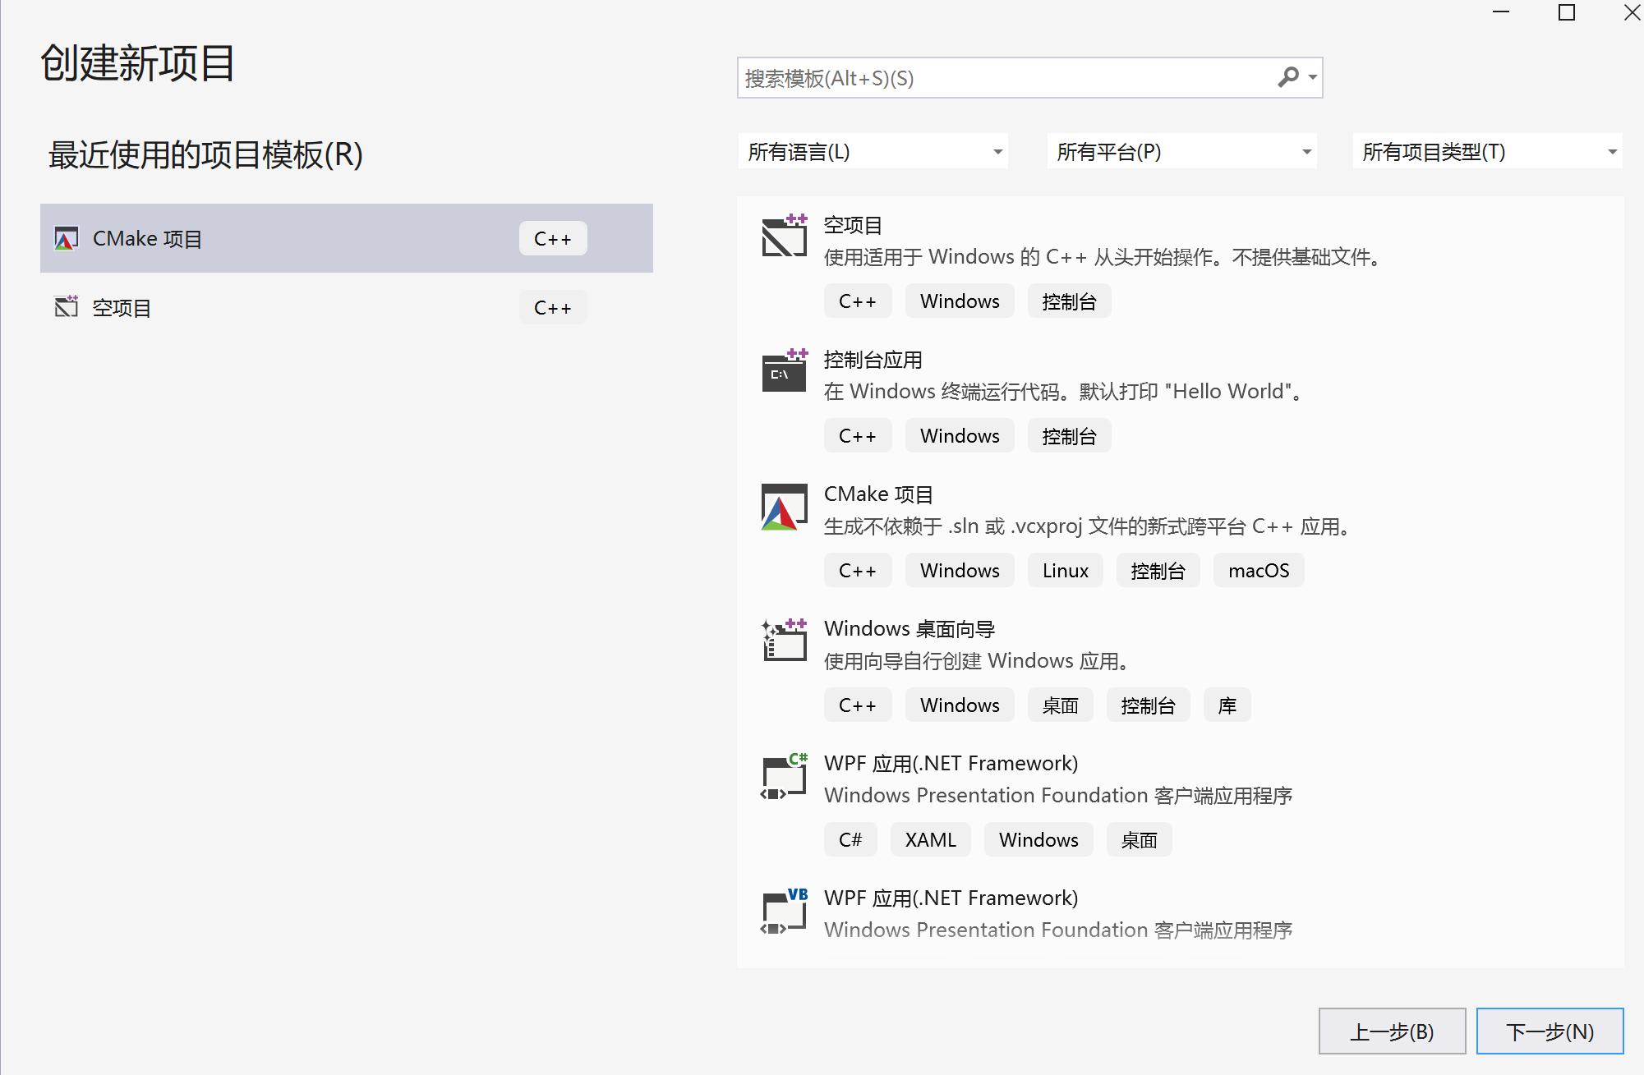This screenshot has height=1075, width=1644.
Task: Click the CMake icon in recent templates
Action: tap(65, 238)
